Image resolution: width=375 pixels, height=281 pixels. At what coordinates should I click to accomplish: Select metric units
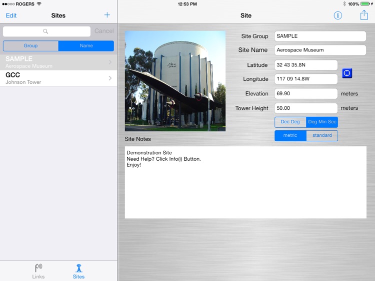[x=290, y=136]
